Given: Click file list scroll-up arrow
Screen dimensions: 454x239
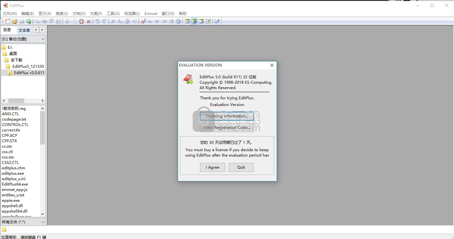Looking at the screenshot, I should click(x=43, y=109).
